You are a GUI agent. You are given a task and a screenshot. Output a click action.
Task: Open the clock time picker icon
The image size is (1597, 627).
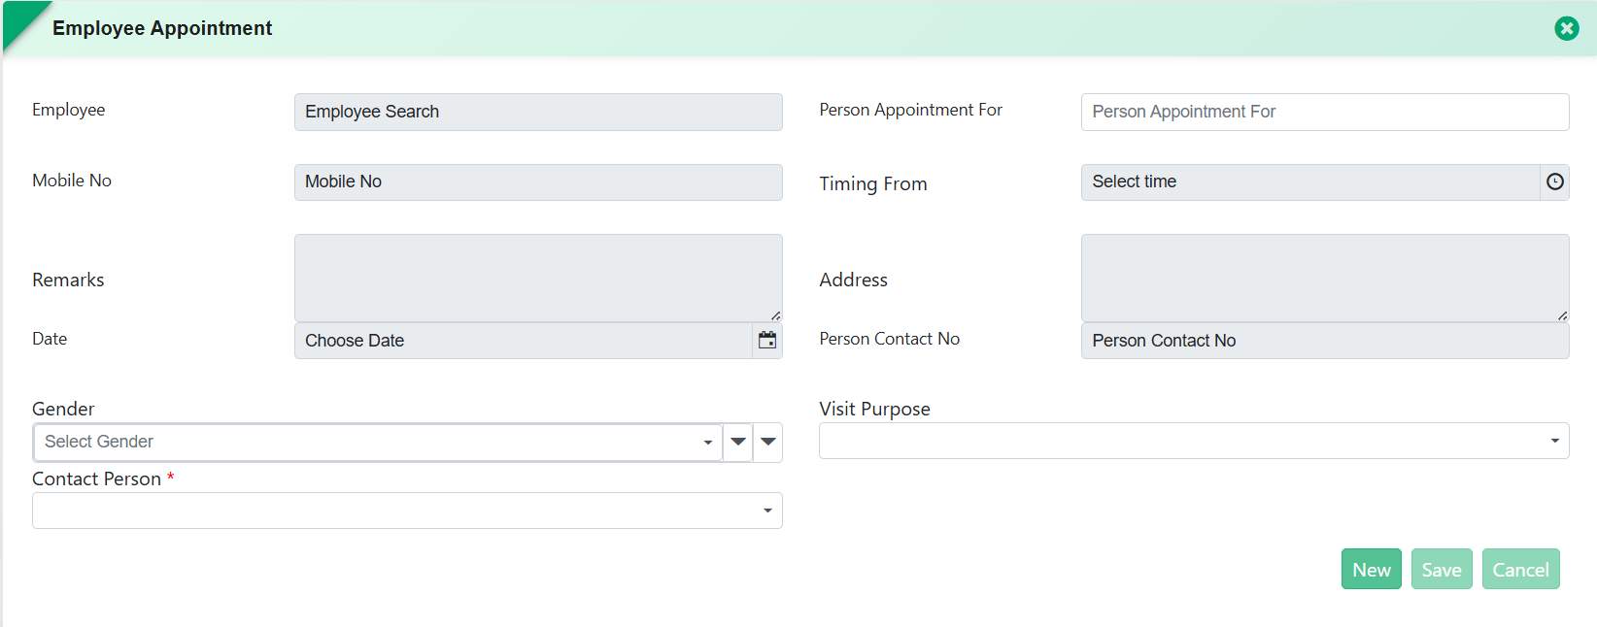pyautogui.click(x=1554, y=181)
